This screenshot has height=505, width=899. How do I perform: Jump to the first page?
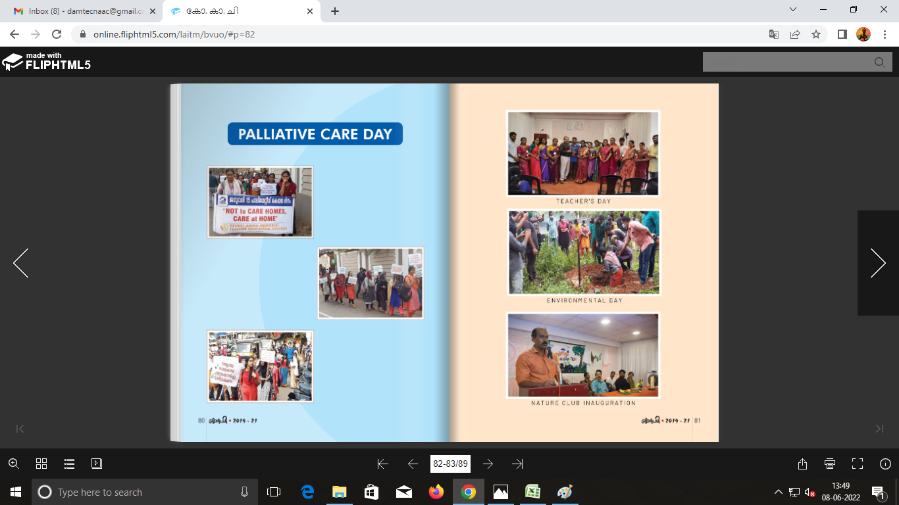click(382, 464)
